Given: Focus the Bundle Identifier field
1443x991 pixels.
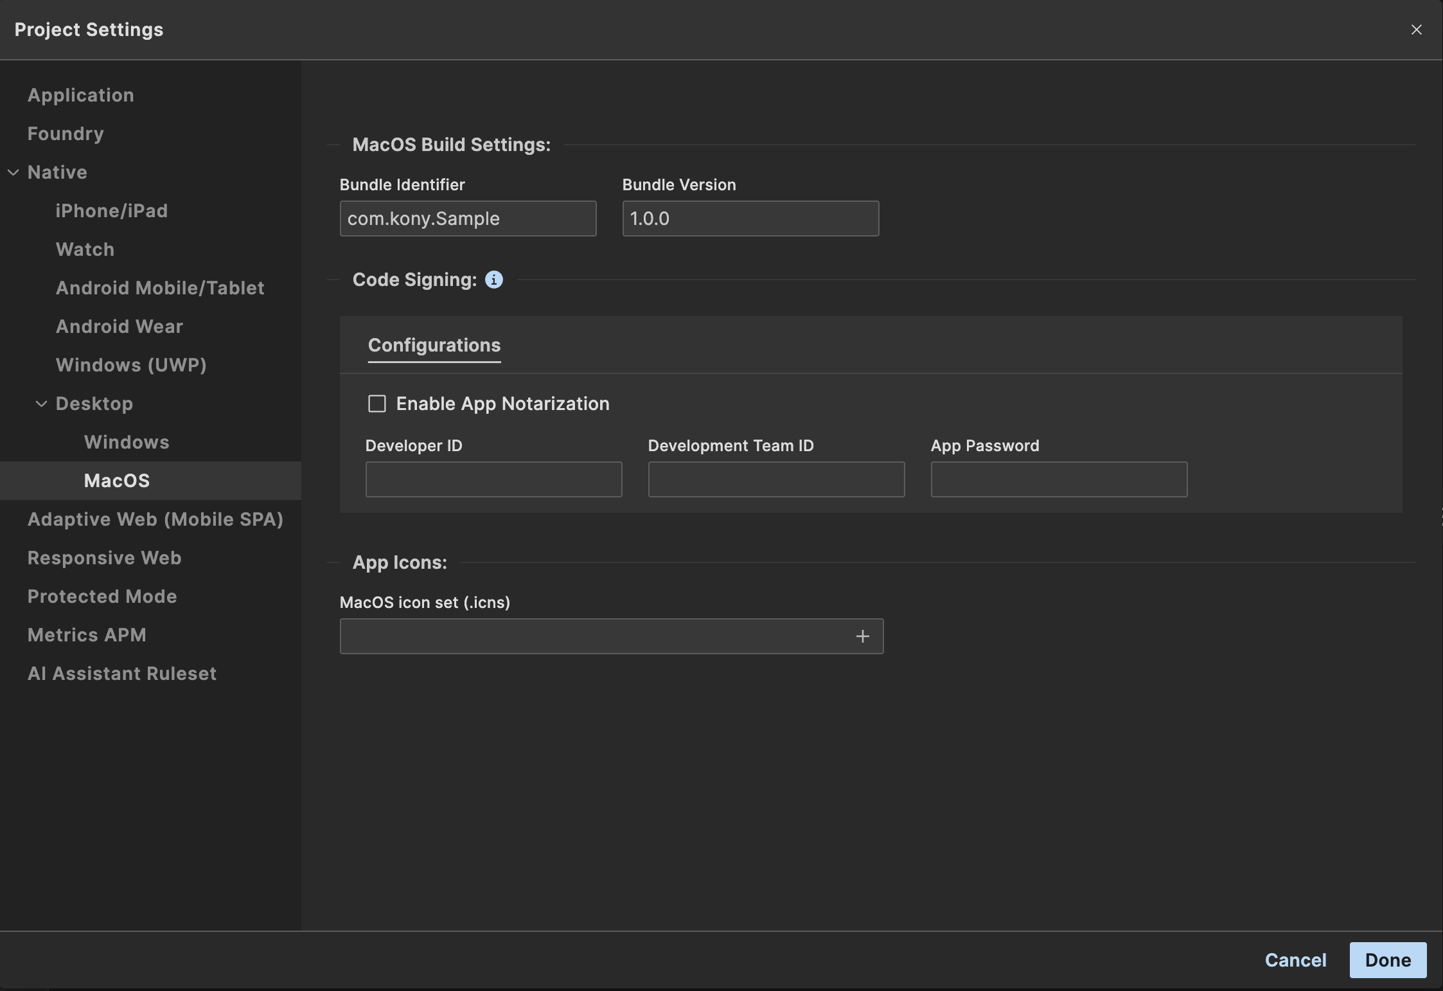Looking at the screenshot, I should 468,219.
